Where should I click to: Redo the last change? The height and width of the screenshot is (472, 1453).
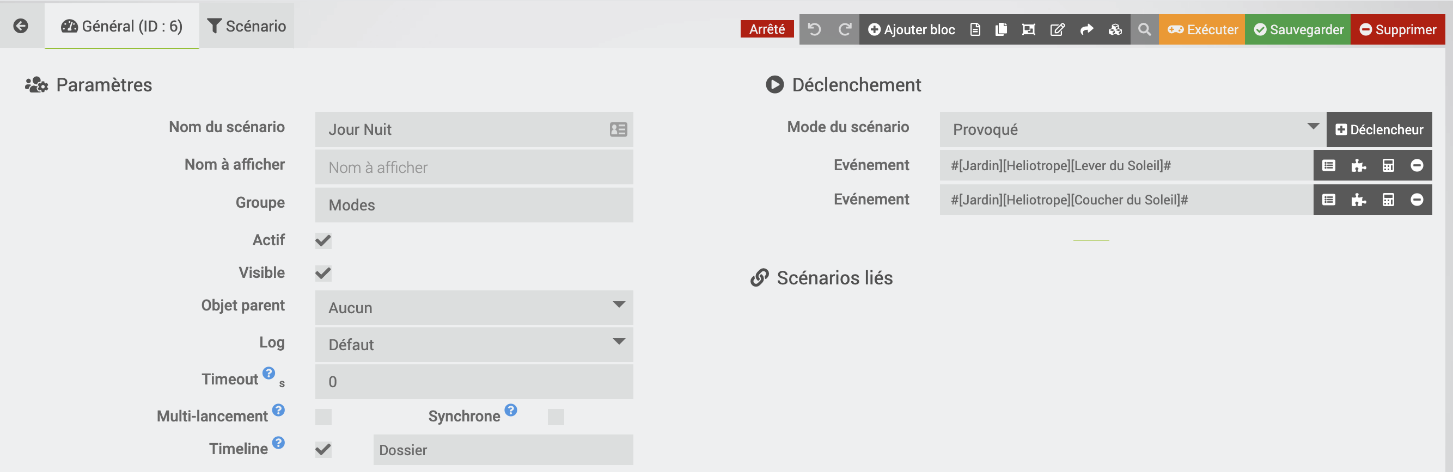pos(844,29)
